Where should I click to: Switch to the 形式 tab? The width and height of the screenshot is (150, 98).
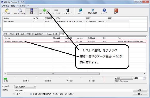5,34
